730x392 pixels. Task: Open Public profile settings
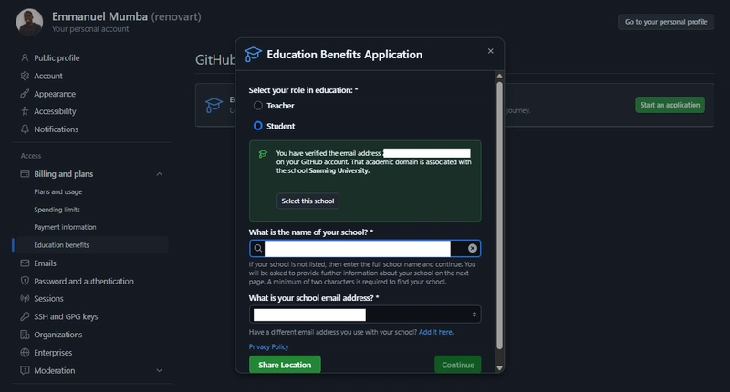coord(57,57)
